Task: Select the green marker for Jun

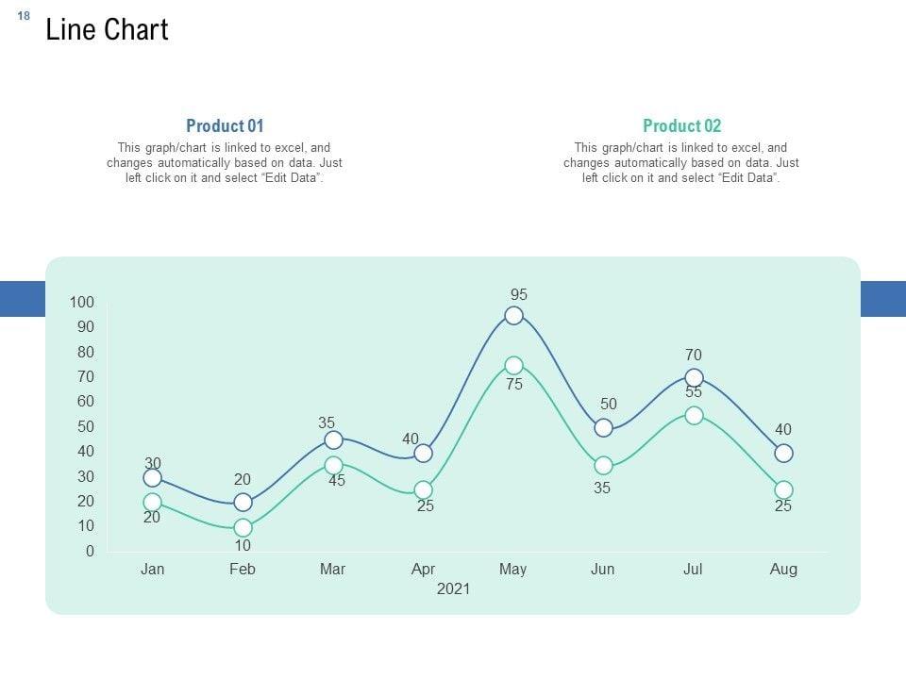Action: click(x=603, y=466)
